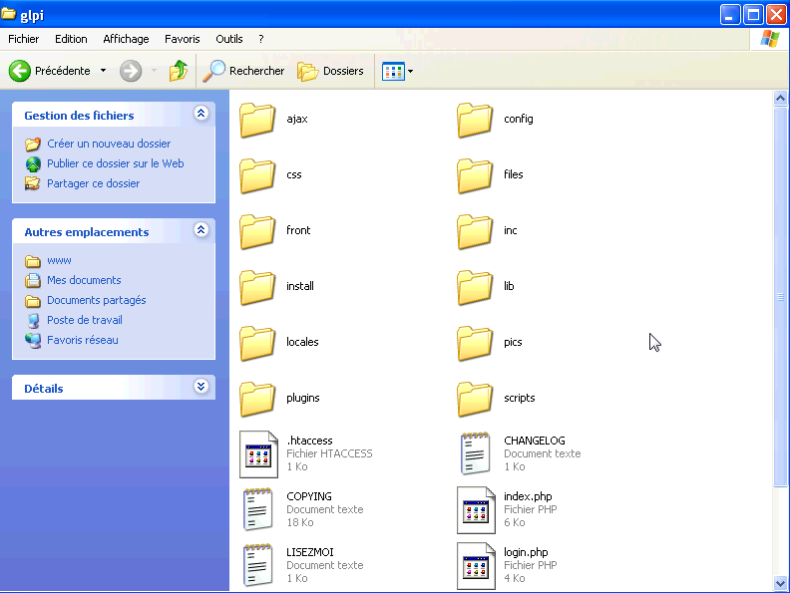Open the Fichier menu

pyautogui.click(x=23, y=39)
